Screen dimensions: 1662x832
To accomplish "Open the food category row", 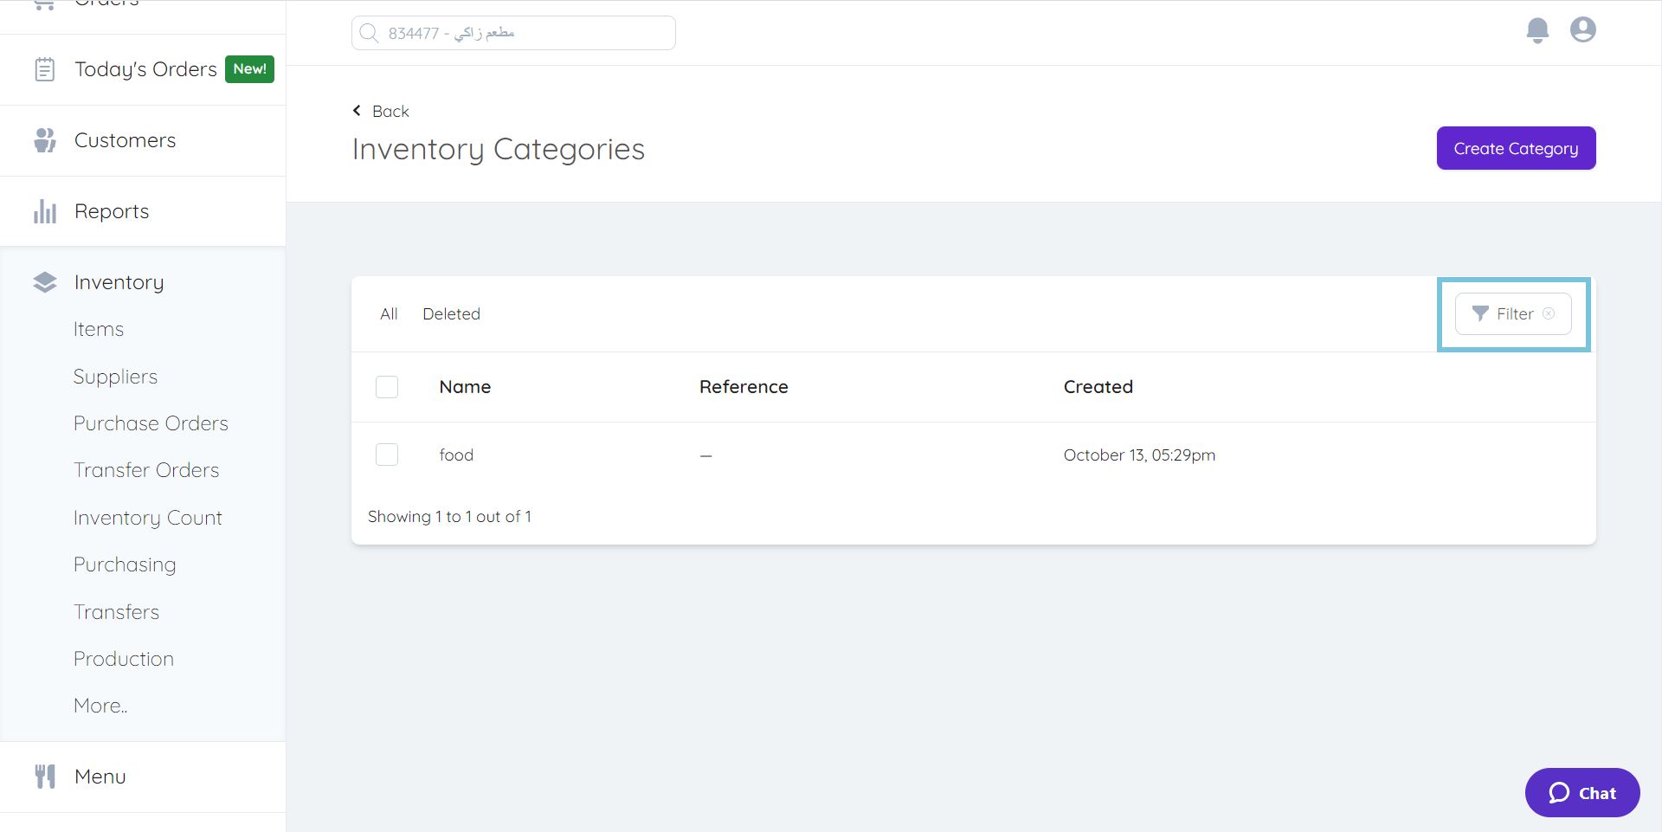I will pos(456,454).
